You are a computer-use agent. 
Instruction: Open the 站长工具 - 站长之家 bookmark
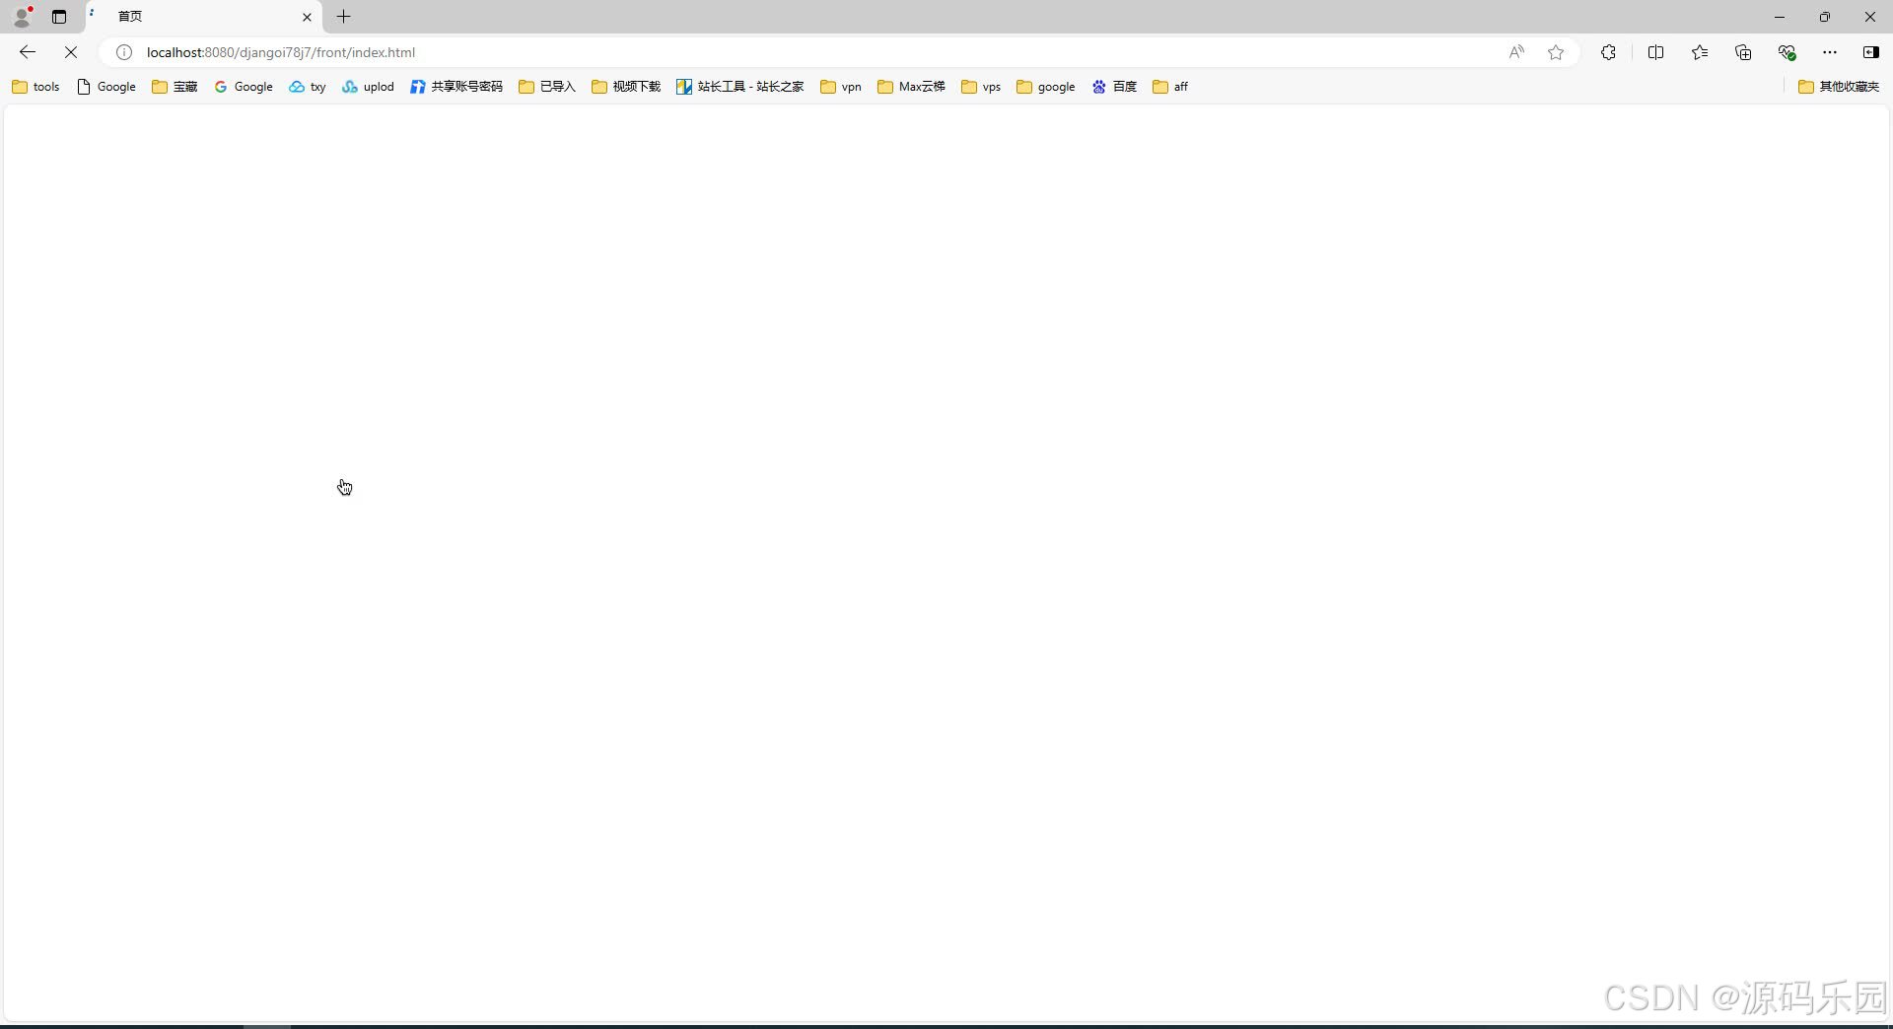pyautogui.click(x=739, y=87)
